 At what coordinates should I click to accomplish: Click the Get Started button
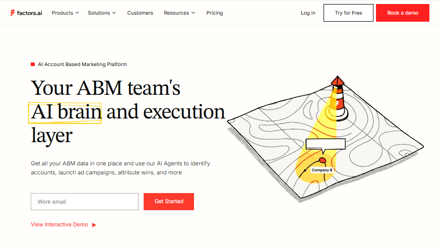169,202
